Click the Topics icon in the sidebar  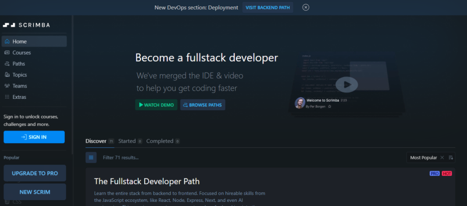tap(7, 75)
